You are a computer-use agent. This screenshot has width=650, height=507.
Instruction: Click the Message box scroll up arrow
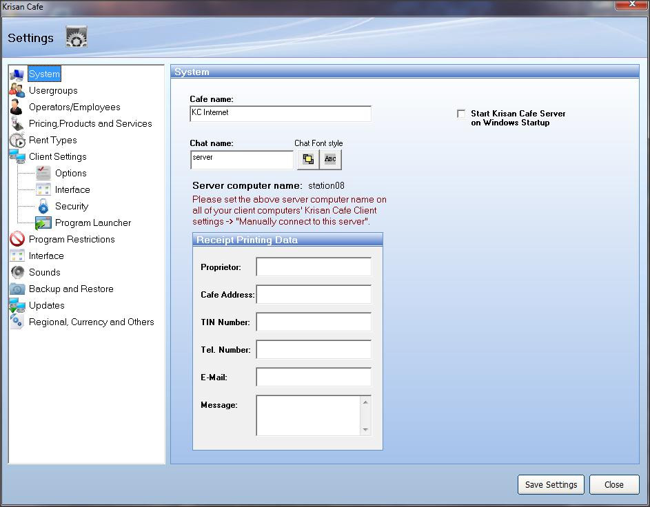pyautogui.click(x=365, y=402)
